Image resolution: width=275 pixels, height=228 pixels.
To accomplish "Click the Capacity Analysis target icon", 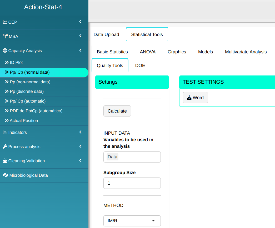I will coord(5,50).
